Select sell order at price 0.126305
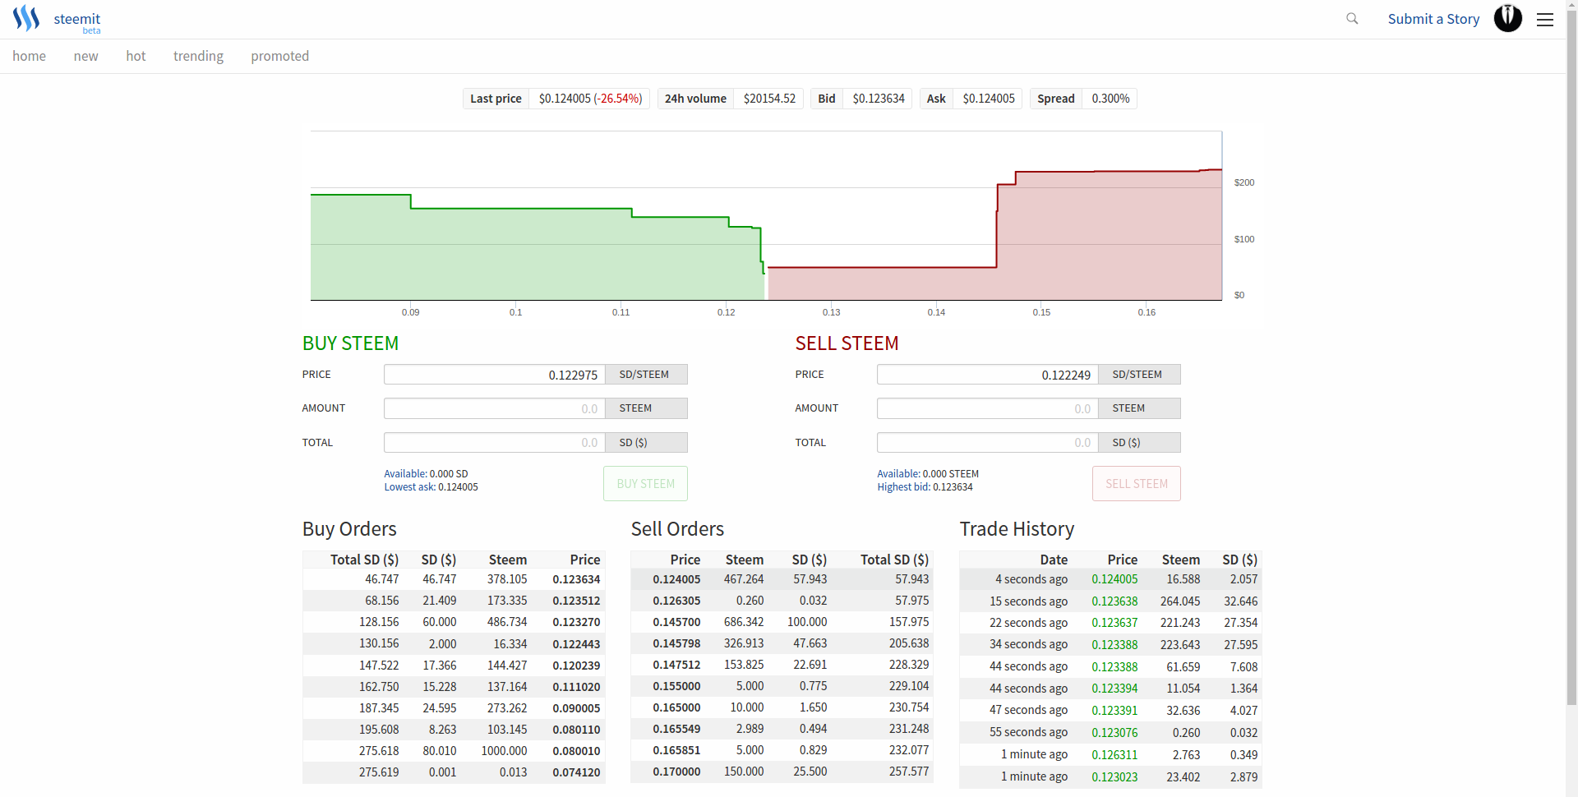The height and width of the screenshot is (797, 1578). 782,601
